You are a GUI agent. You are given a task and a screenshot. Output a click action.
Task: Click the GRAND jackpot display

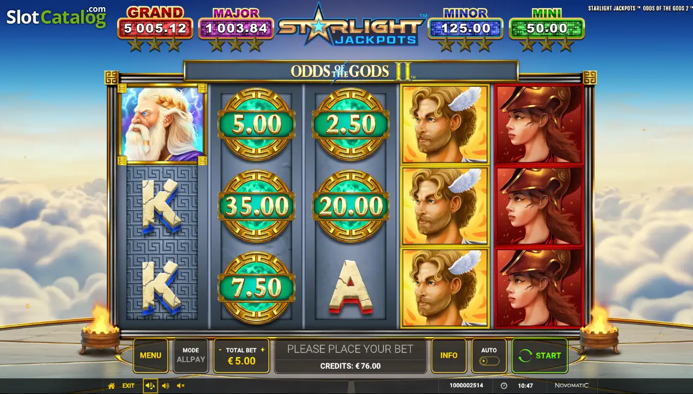pyautogui.click(x=155, y=28)
